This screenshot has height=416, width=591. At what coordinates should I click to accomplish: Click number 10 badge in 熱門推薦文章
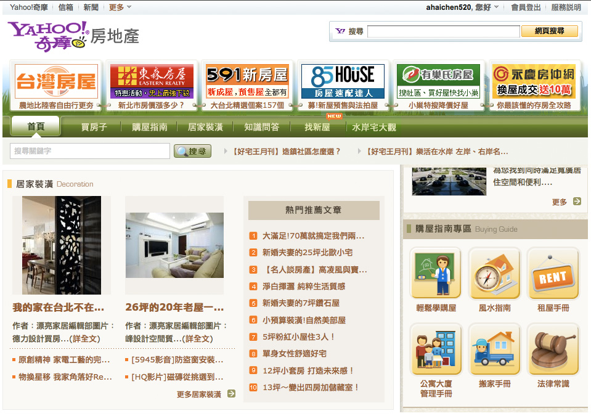click(x=253, y=387)
